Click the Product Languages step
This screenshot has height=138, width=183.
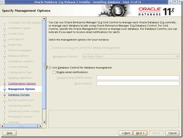(20, 50)
